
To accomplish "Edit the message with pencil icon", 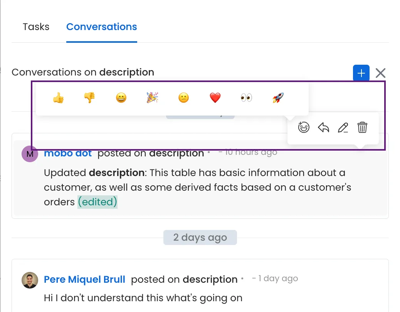I will click(343, 127).
